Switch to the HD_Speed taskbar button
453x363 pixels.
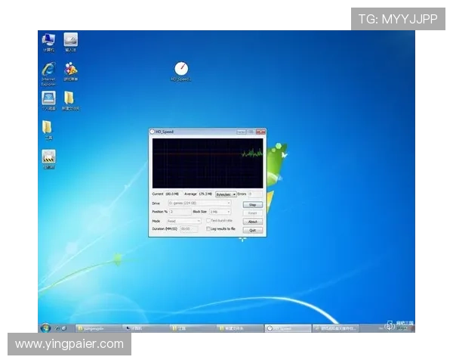click(288, 328)
